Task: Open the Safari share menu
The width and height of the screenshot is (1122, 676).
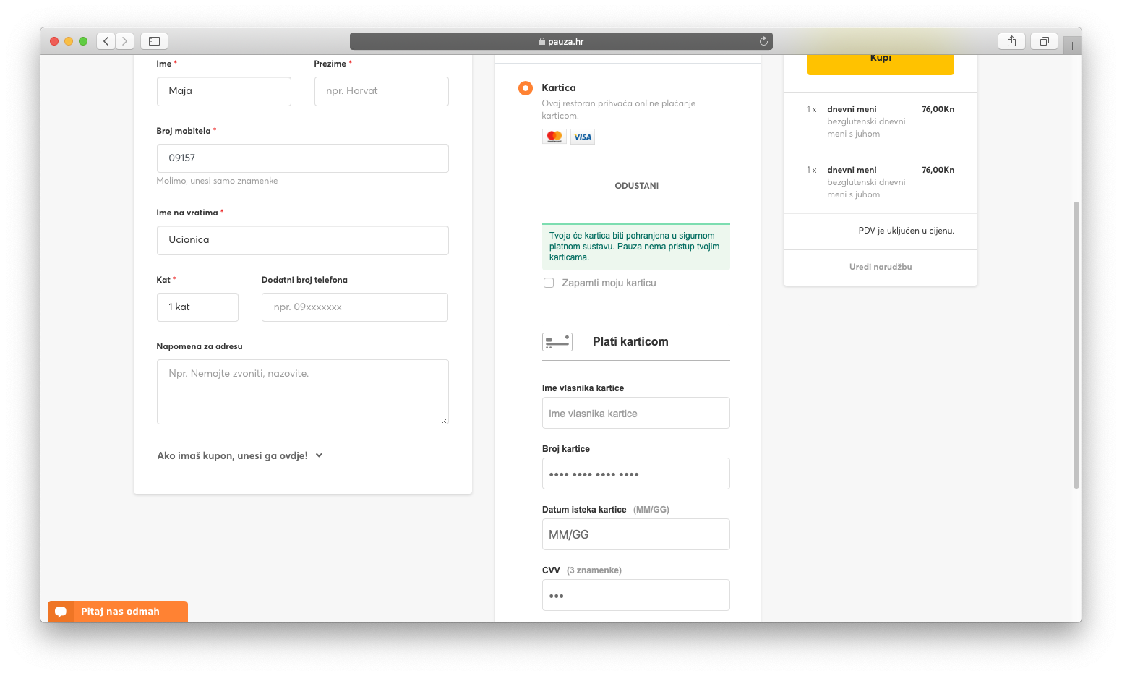Action: (x=1011, y=41)
